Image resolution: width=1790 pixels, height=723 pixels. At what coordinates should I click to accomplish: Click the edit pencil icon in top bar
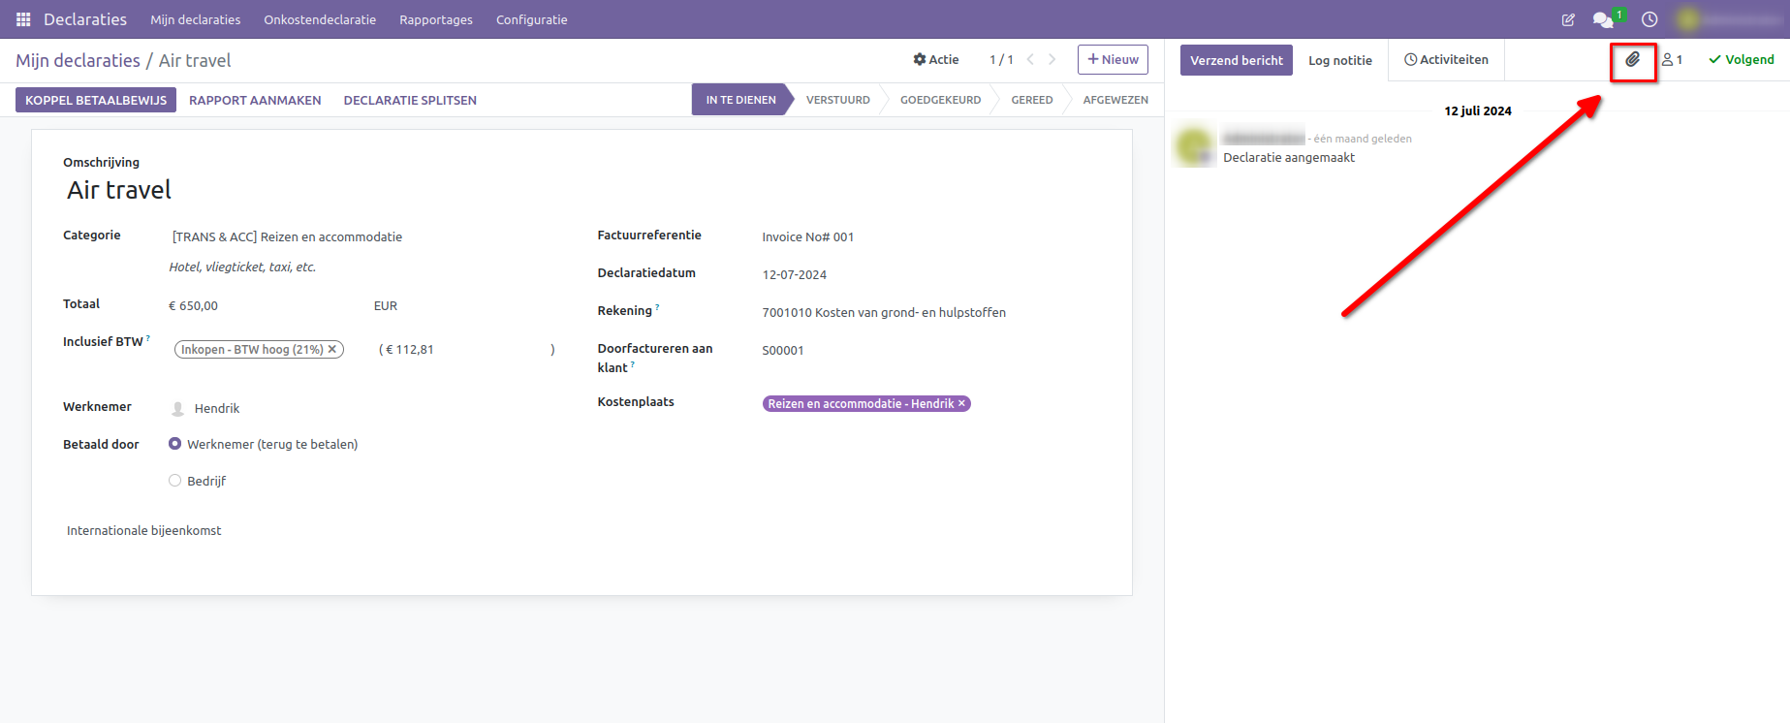click(1568, 19)
